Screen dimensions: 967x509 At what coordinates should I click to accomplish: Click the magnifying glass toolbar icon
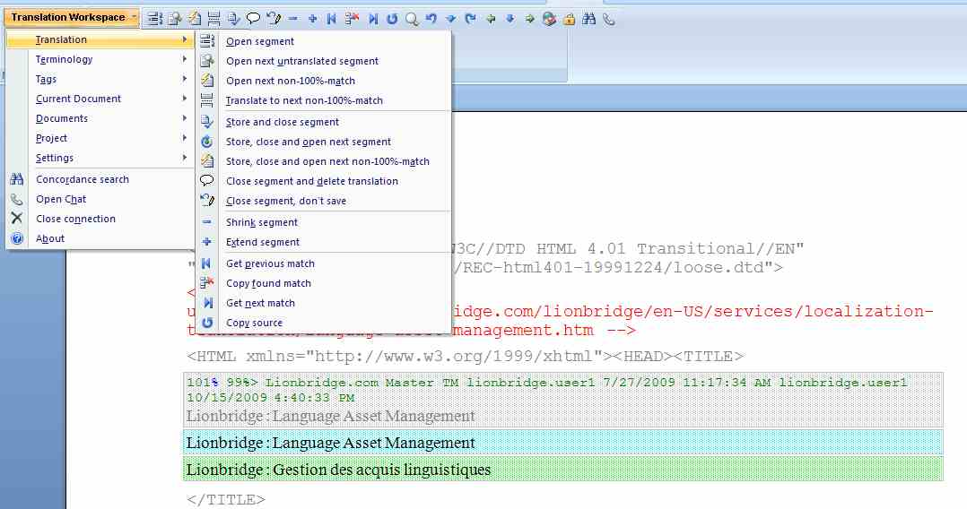coord(412,19)
